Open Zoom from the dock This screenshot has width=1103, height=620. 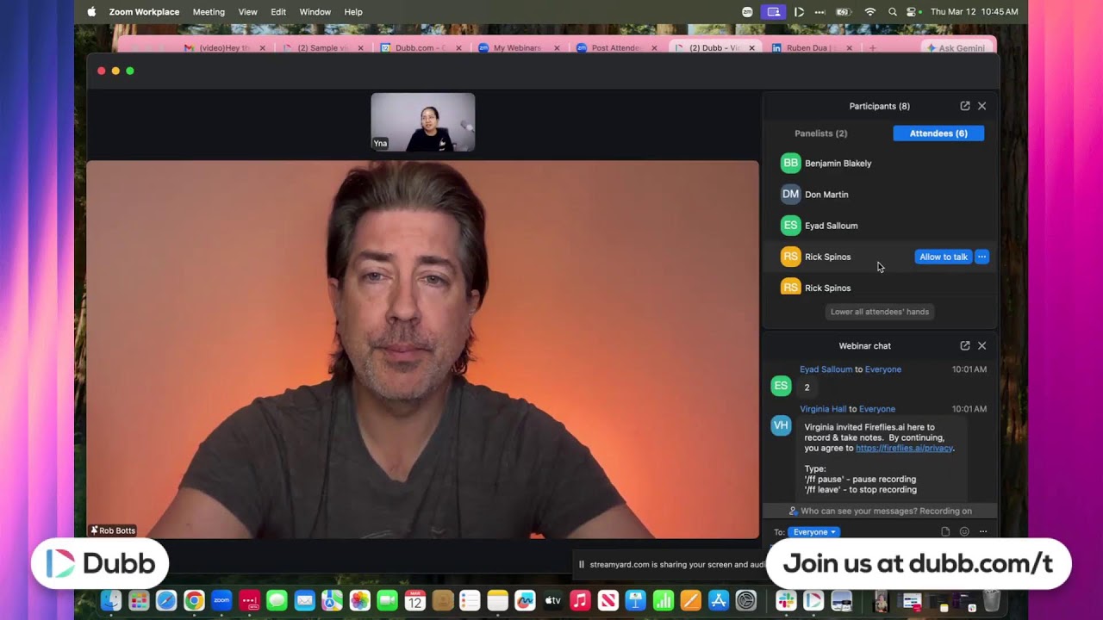[x=221, y=600]
